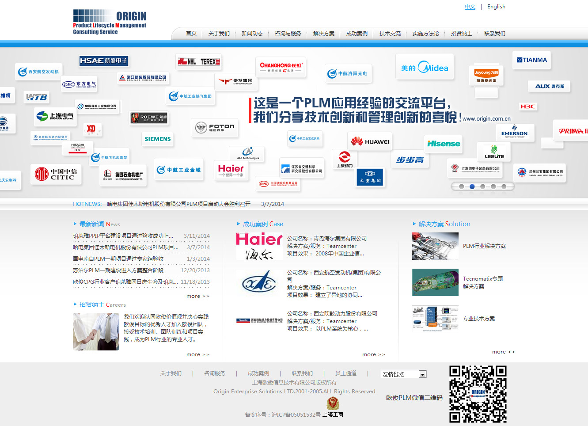Click the 步步高 logo card
Viewport: 588px width, 426px height.
(410, 160)
